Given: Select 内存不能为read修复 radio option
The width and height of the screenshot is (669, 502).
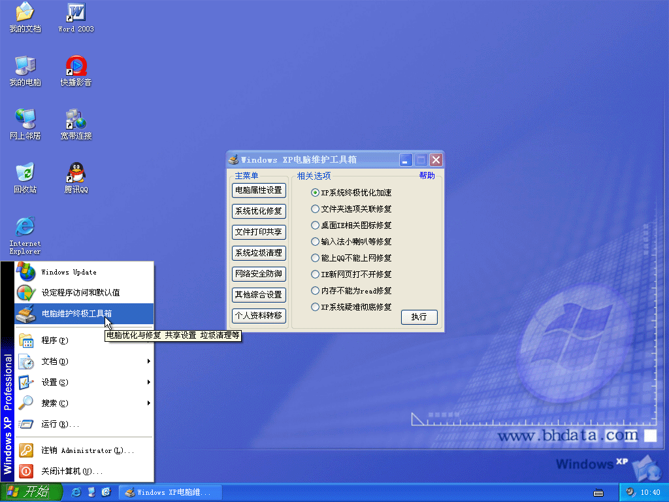Looking at the screenshot, I should [351, 291].
